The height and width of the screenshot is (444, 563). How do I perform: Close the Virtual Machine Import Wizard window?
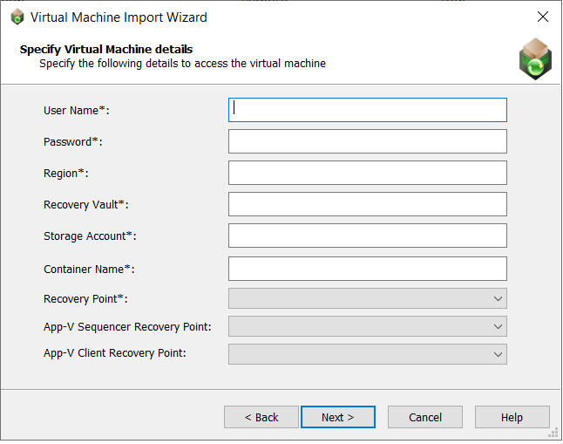[x=542, y=17]
